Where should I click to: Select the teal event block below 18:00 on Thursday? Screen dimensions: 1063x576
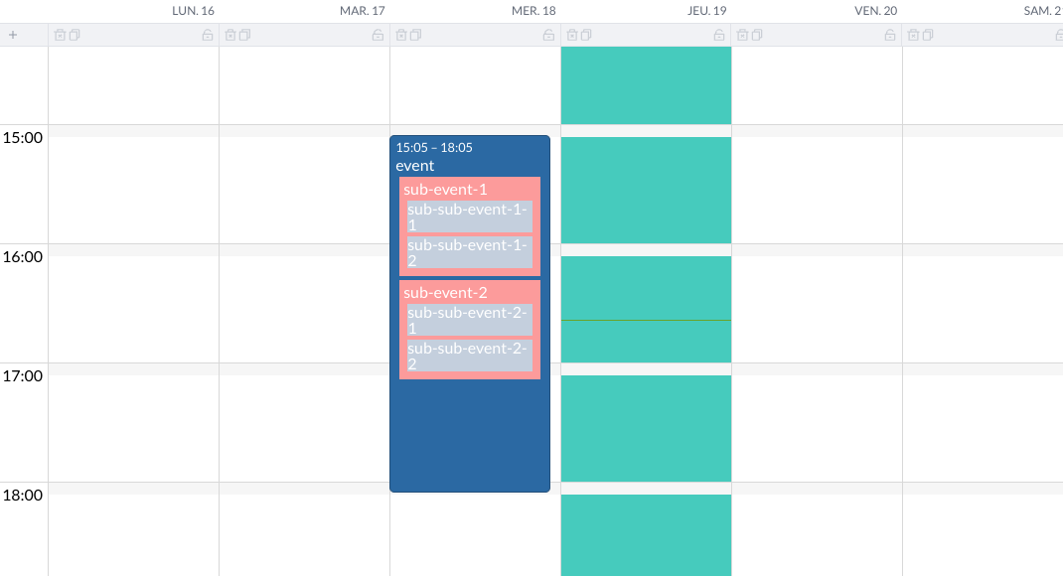[646, 536]
